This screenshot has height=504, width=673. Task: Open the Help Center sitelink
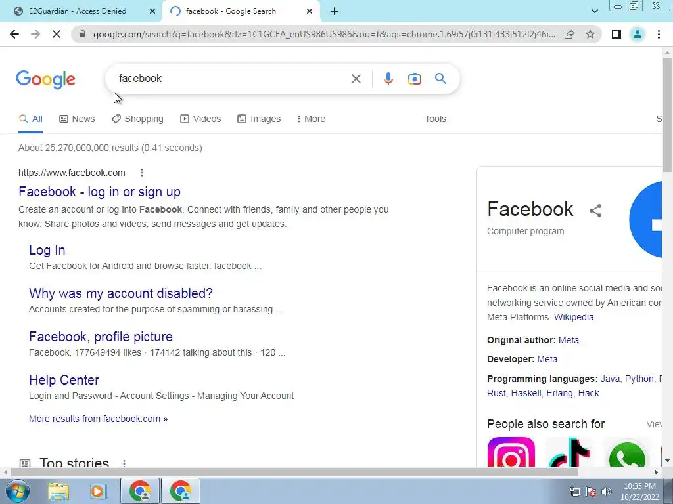[64, 380]
